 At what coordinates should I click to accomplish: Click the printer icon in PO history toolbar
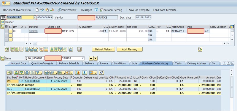pyautogui.click(x=47, y=73)
